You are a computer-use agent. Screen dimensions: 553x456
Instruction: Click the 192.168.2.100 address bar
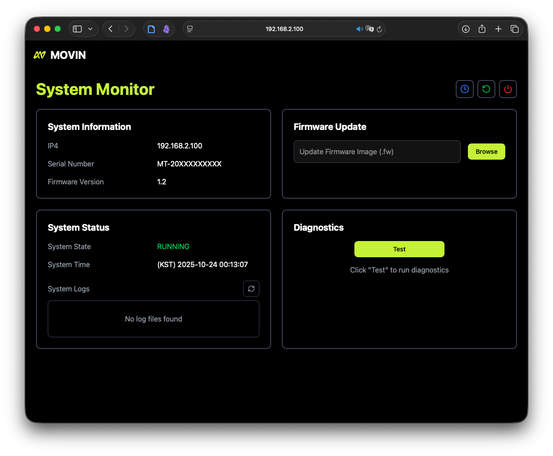click(284, 29)
